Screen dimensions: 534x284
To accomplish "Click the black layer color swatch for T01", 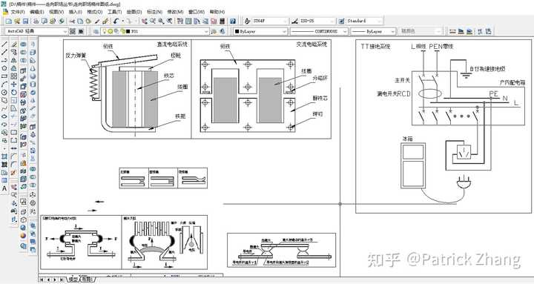I will [x=128, y=31].
